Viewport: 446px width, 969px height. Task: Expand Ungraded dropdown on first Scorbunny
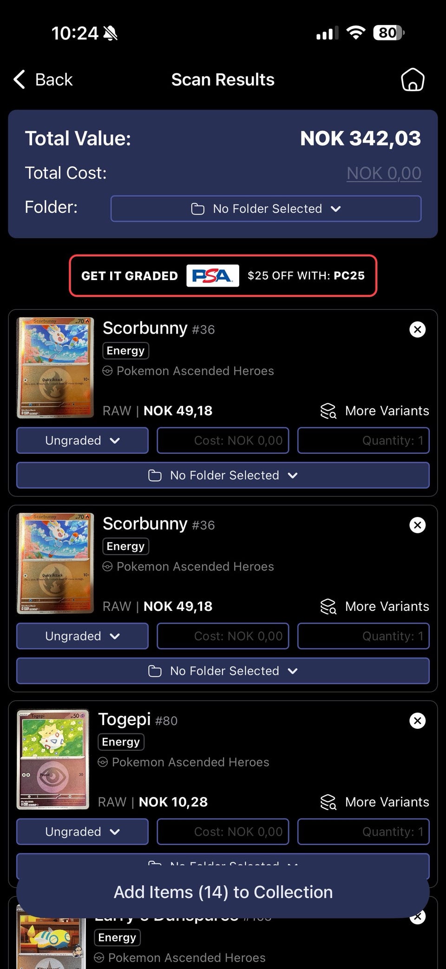82,440
